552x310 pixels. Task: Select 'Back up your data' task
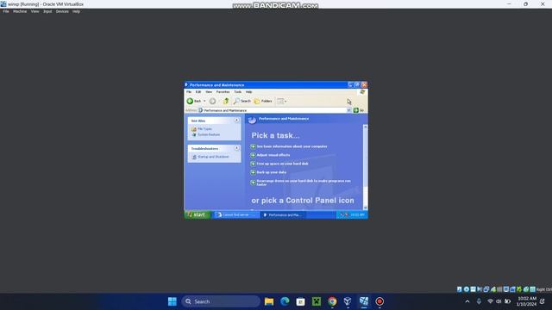[271, 172]
